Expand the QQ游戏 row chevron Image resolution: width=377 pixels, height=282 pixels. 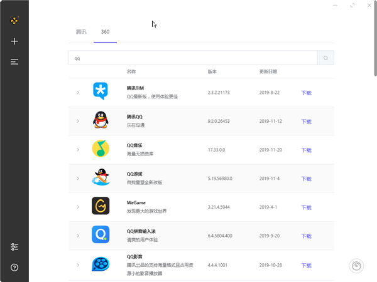[78, 179]
